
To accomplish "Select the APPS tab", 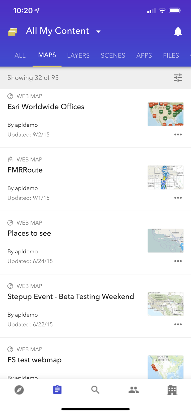I will coord(144,55).
